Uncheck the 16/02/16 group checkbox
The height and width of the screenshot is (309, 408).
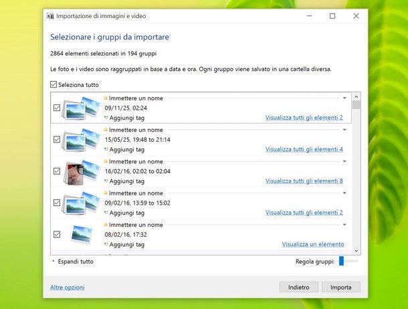pos(57,171)
